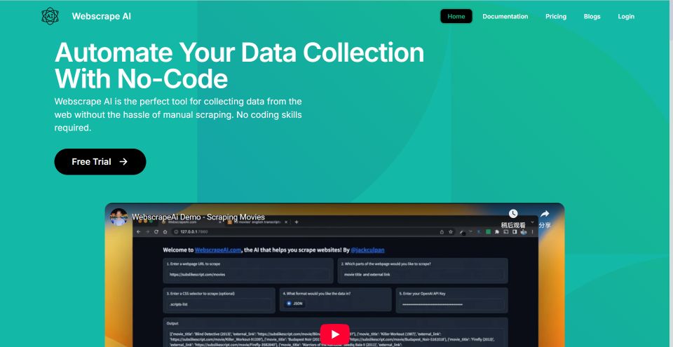Click the Login link

click(x=626, y=16)
